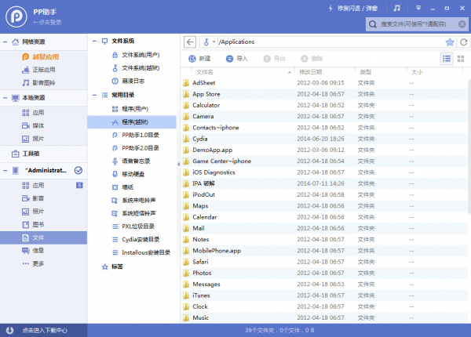Open Installous安装目录
Screen dimensions: 471x337
(132, 252)
